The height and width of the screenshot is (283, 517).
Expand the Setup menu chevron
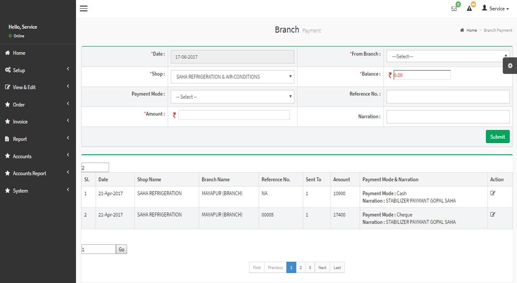(68, 69)
